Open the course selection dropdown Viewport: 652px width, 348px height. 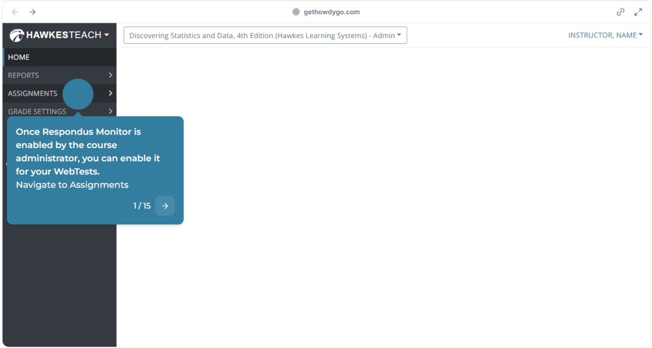[265, 35]
